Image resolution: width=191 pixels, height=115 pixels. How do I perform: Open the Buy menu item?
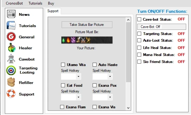coord(51,3)
